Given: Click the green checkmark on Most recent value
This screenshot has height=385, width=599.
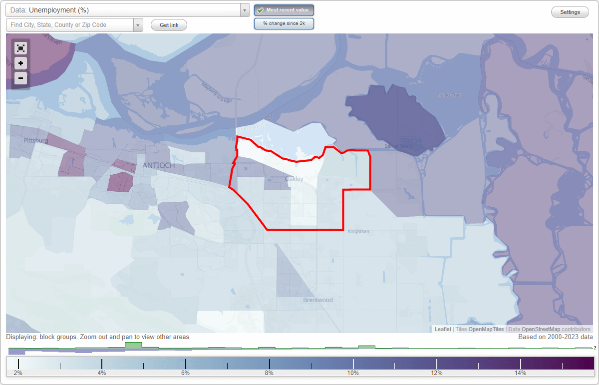Looking at the screenshot, I should [261, 9].
